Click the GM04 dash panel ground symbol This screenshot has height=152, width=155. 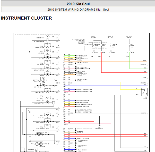click(x=100, y=125)
